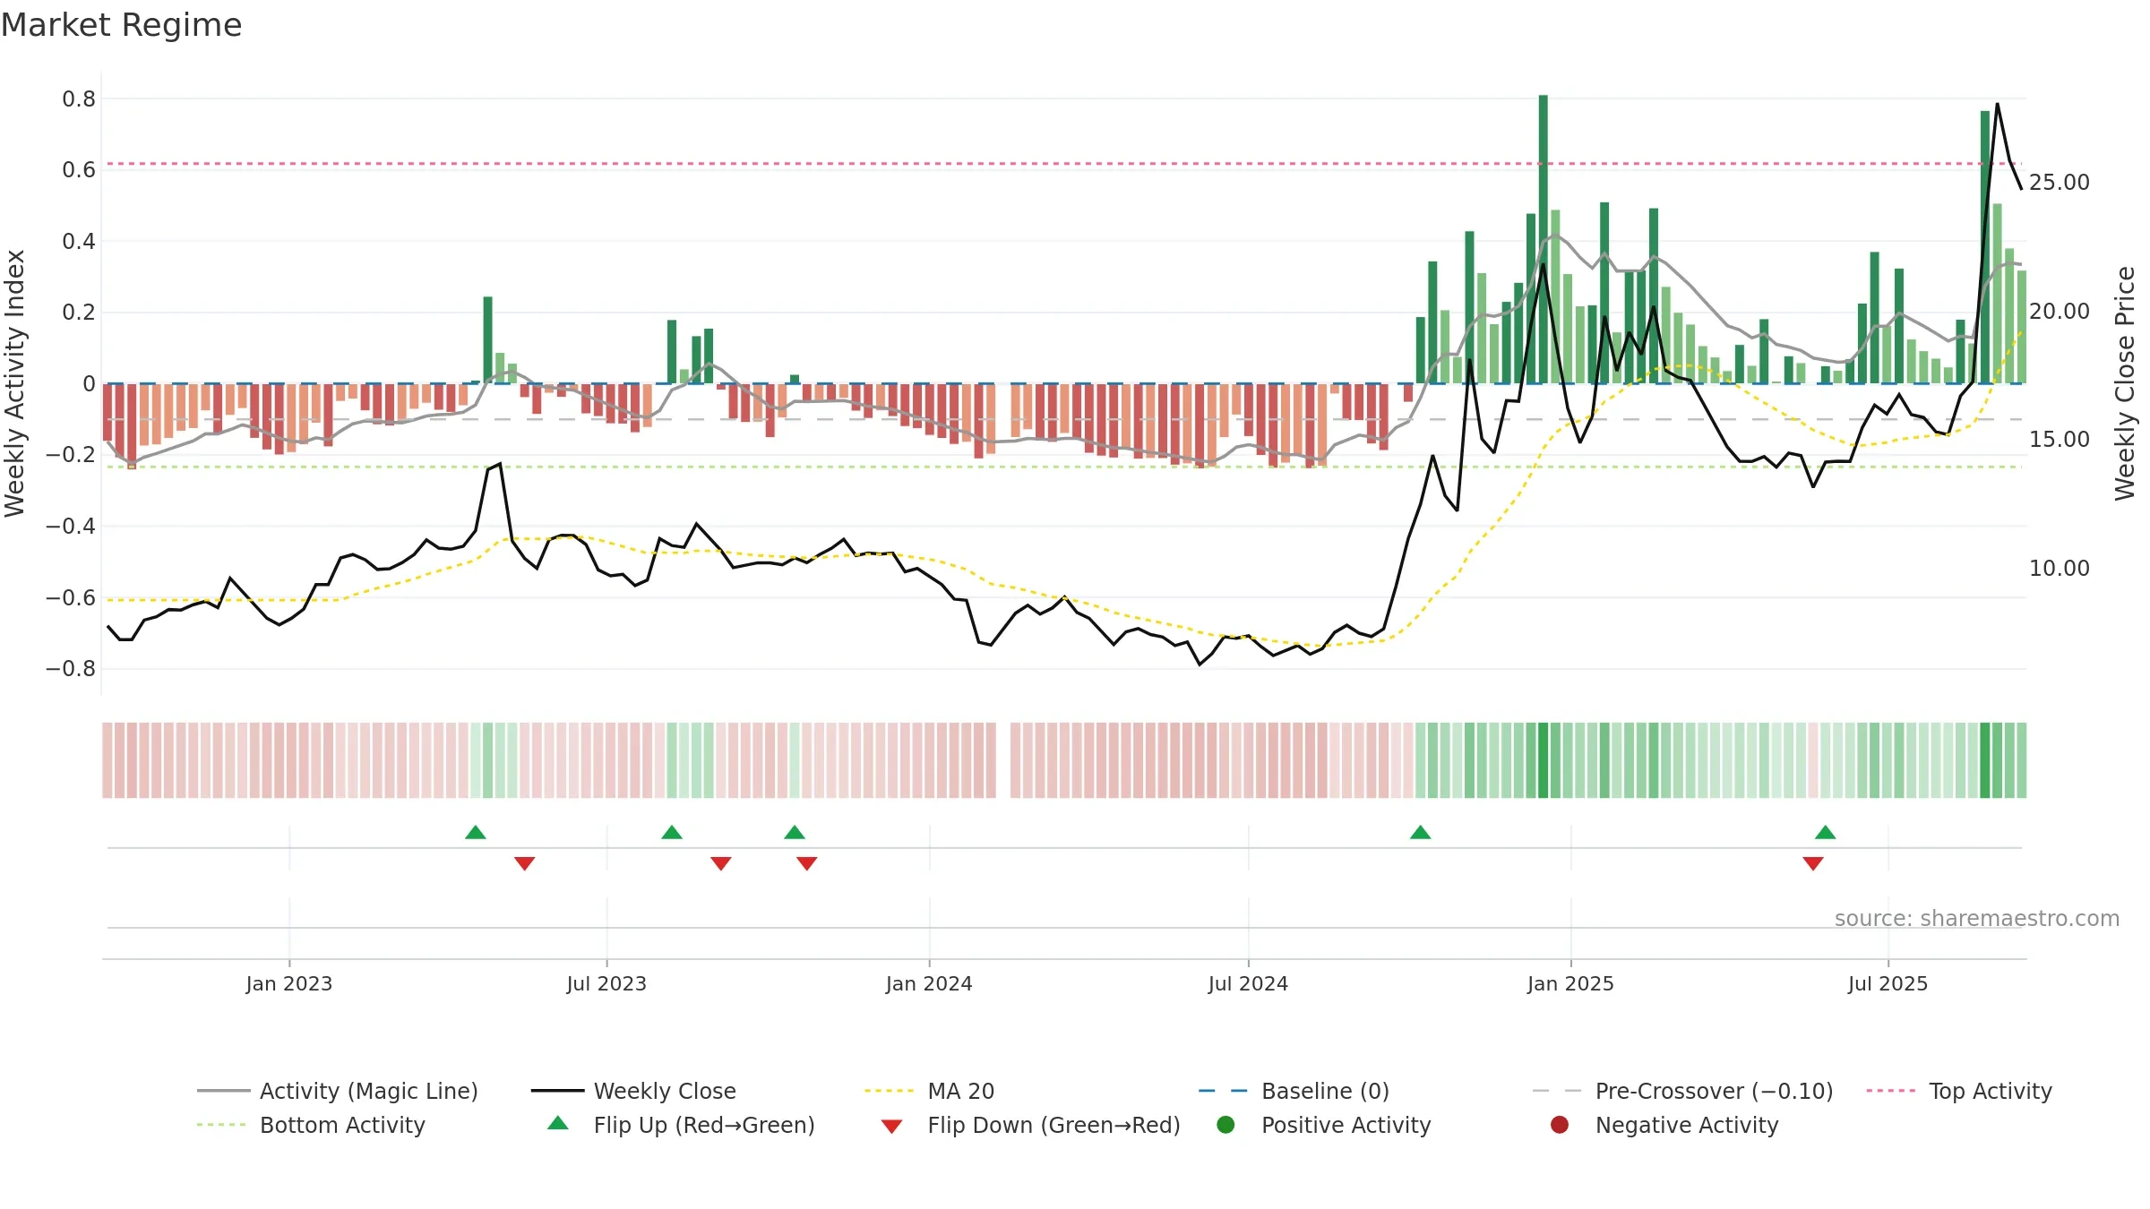Screen dimensions: 2150x1209
Task: Click the Jul 2024 x-axis label
Action: tap(1248, 983)
